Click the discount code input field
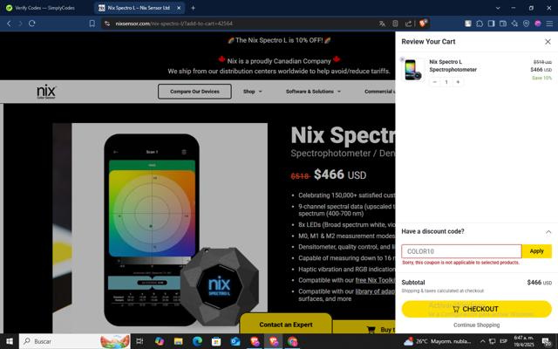 (461, 251)
